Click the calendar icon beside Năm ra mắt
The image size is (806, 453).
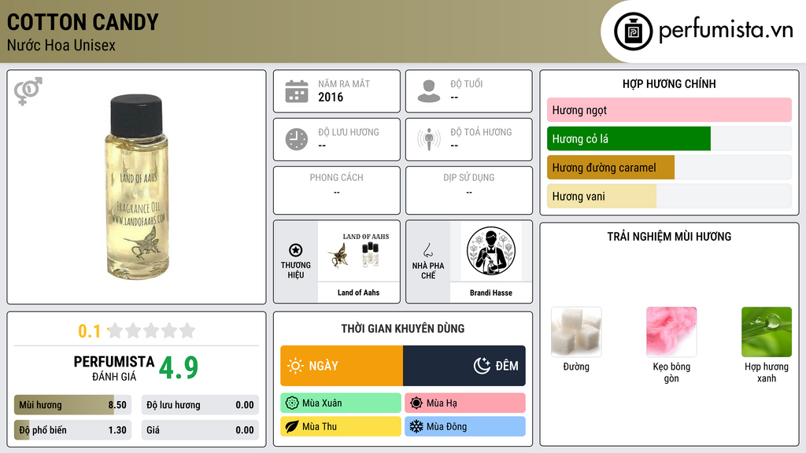[297, 91]
